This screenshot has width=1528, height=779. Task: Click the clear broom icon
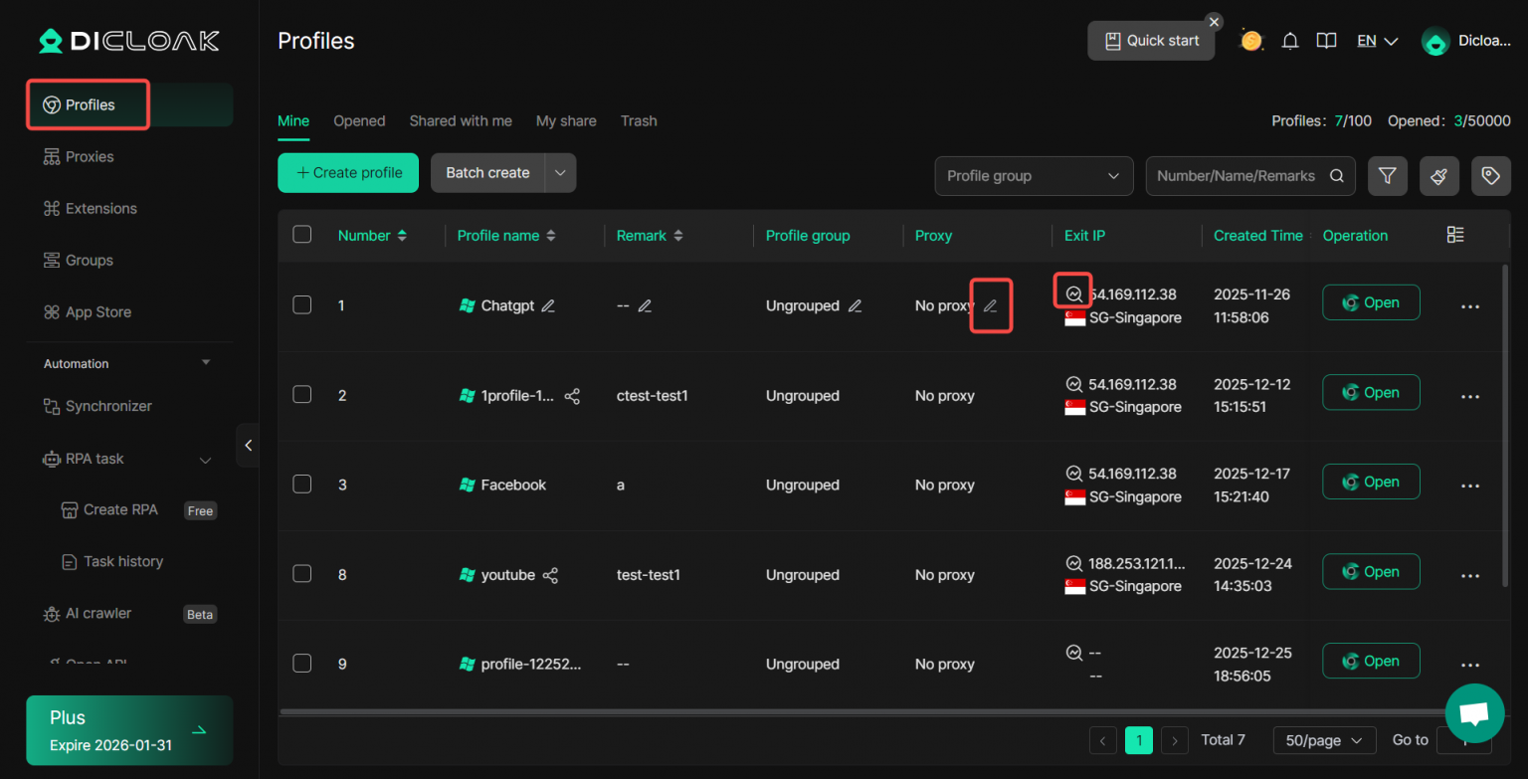tap(1438, 176)
